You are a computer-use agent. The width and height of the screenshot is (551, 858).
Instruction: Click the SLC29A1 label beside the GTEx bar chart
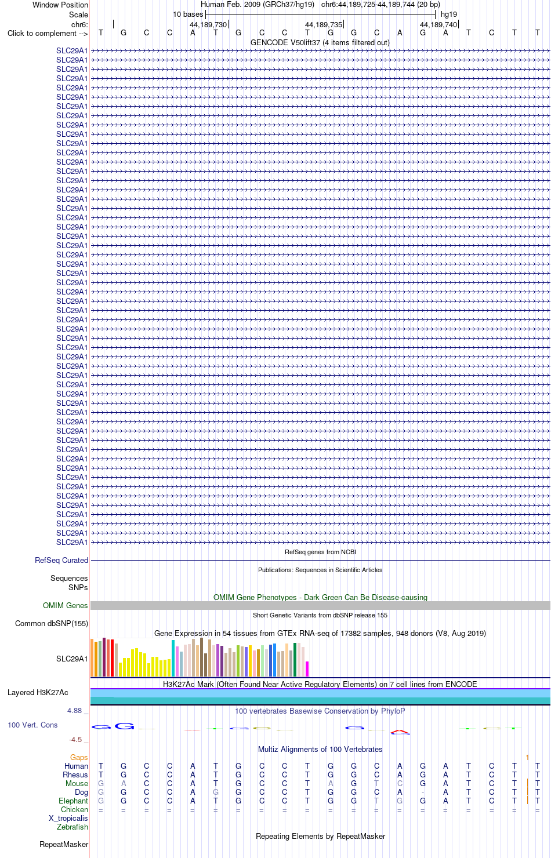click(x=72, y=659)
